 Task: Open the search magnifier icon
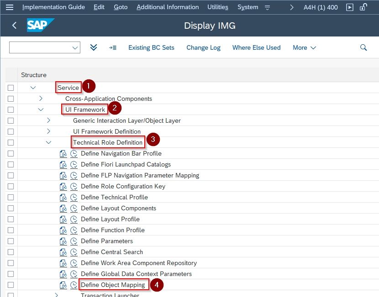pyautogui.click(x=363, y=47)
